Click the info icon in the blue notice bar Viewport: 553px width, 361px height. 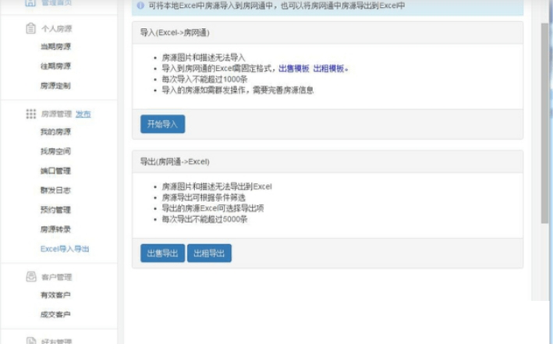(x=140, y=5)
